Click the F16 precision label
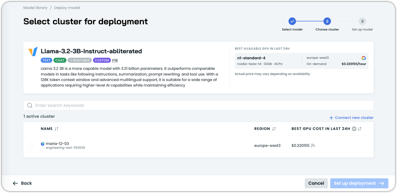 click(x=115, y=61)
